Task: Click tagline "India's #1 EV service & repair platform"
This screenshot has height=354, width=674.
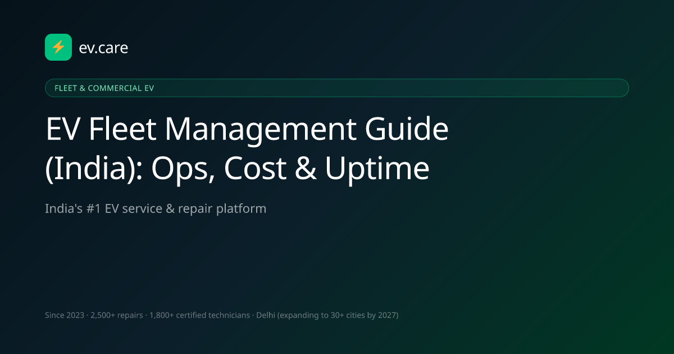Action: click(156, 208)
